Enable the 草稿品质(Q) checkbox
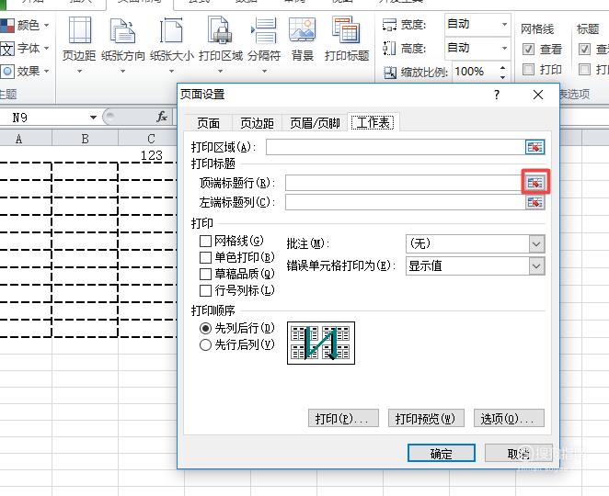The width and height of the screenshot is (609, 496). (205, 274)
